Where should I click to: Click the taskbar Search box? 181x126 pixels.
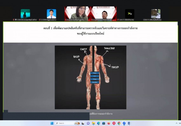68,123
